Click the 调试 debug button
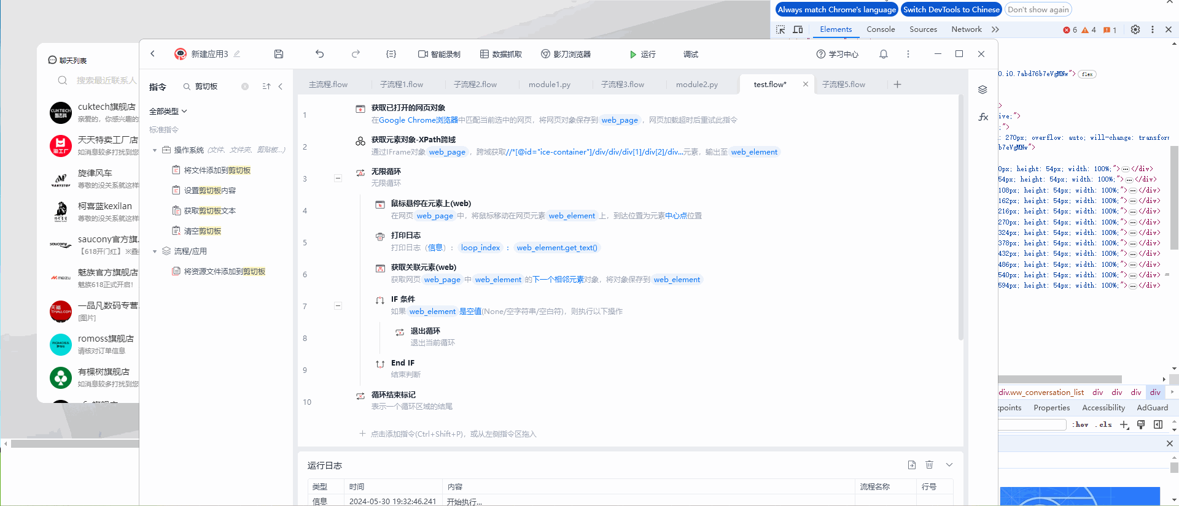Viewport: 1179px width, 506px height. (x=690, y=54)
